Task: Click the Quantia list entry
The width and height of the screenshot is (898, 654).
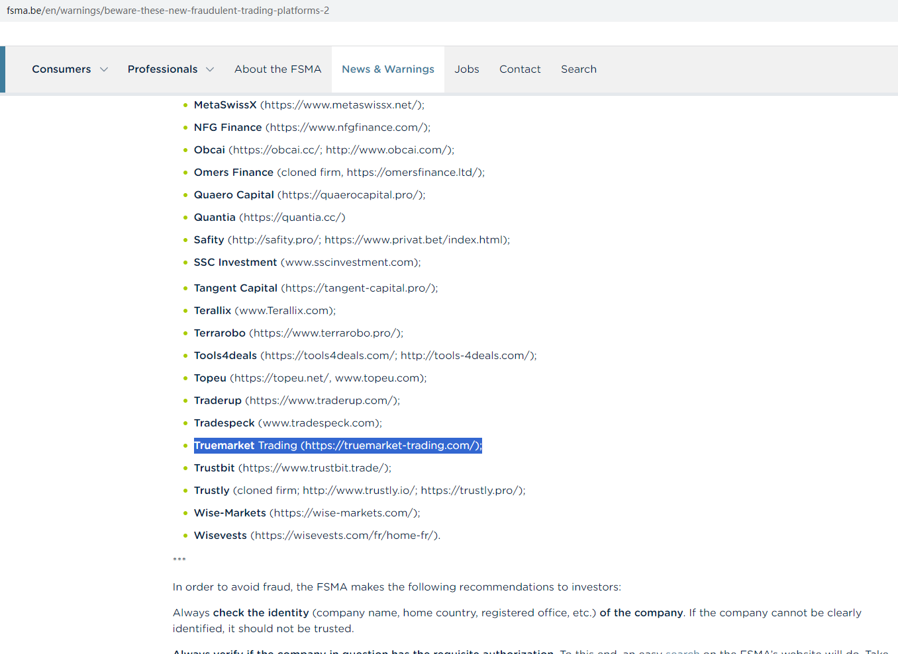Action: tap(270, 218)
